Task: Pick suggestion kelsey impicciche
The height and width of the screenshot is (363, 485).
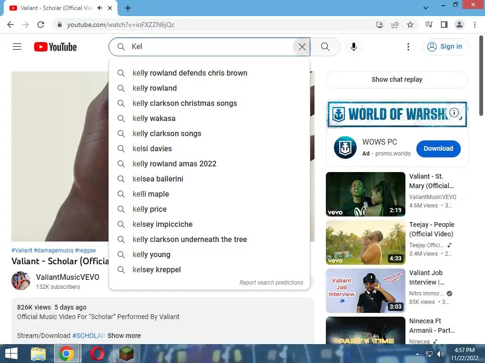Action: [x=209, y=224]
